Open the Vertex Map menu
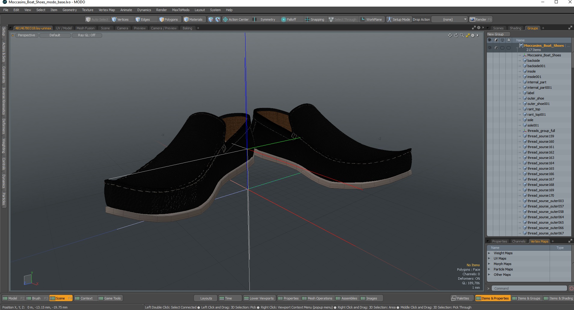The image size is (574, 310). coord(107,10)
